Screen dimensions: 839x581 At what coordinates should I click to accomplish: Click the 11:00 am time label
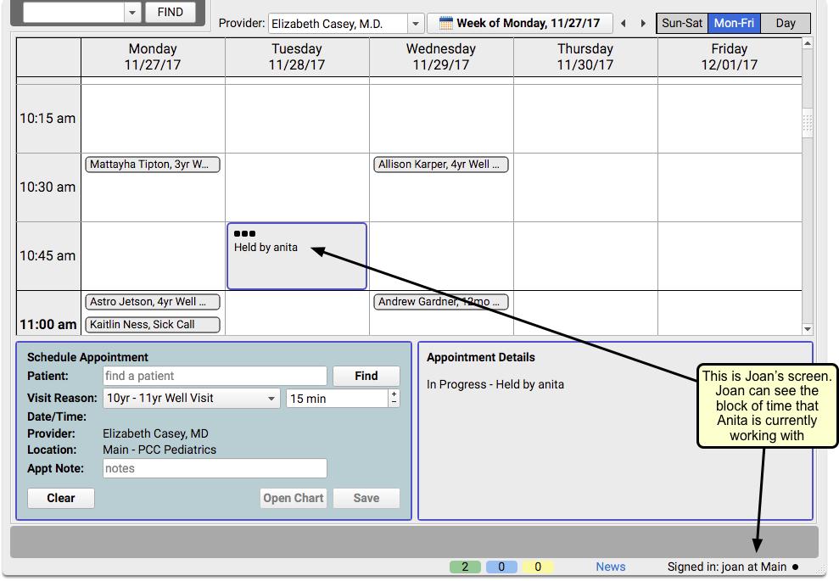click(48, 325)
